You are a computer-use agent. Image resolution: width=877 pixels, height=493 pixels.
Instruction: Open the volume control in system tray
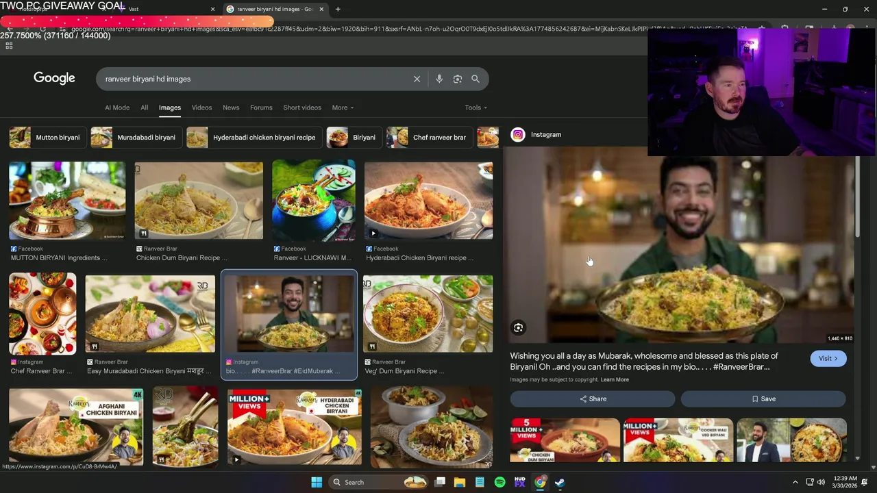(822, 482)
